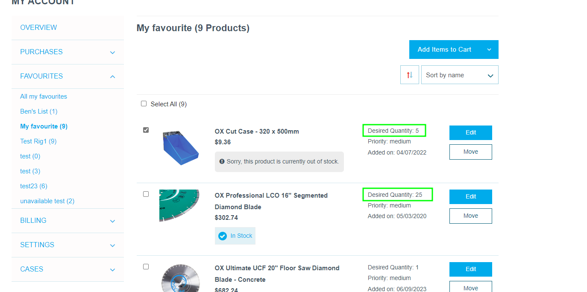Image resolution: width=587 pixels, height=292 pixels.
Task: Collapse the Favourites section
Action: click(112, 77)
